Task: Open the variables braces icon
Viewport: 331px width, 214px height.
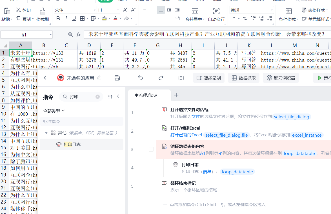Action: coord(181,78)
